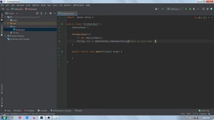
Task: Expand External Libraries node
Action: point(5,36)
